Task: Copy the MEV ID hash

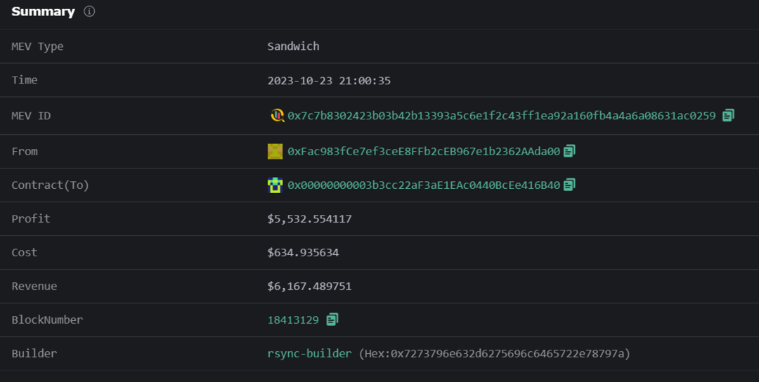Action: [x=728, y=115]
